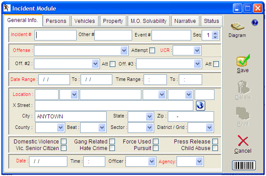Click the Date Range To date field
This screenshot has height=176, width=266.
(x=96, y=80)
